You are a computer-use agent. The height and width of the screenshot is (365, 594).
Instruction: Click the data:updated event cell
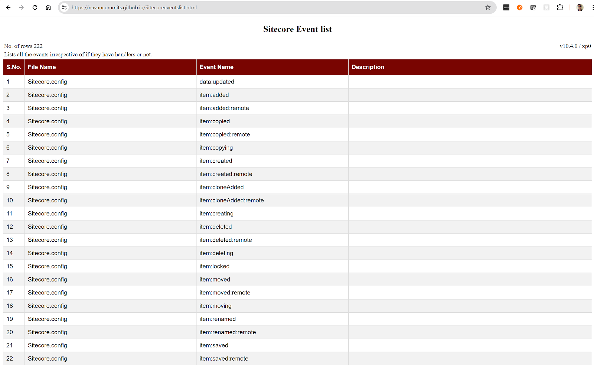coord(272,82)
